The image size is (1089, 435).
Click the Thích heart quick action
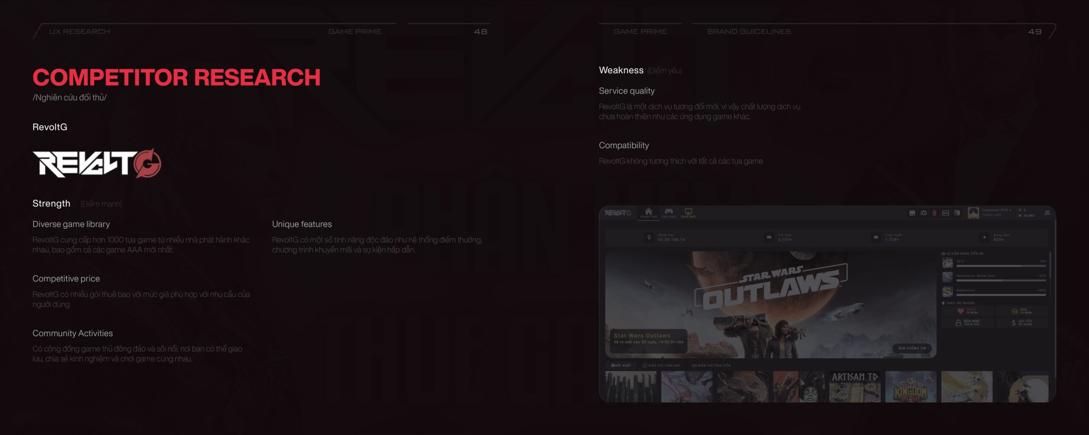[x=968, y=311]
